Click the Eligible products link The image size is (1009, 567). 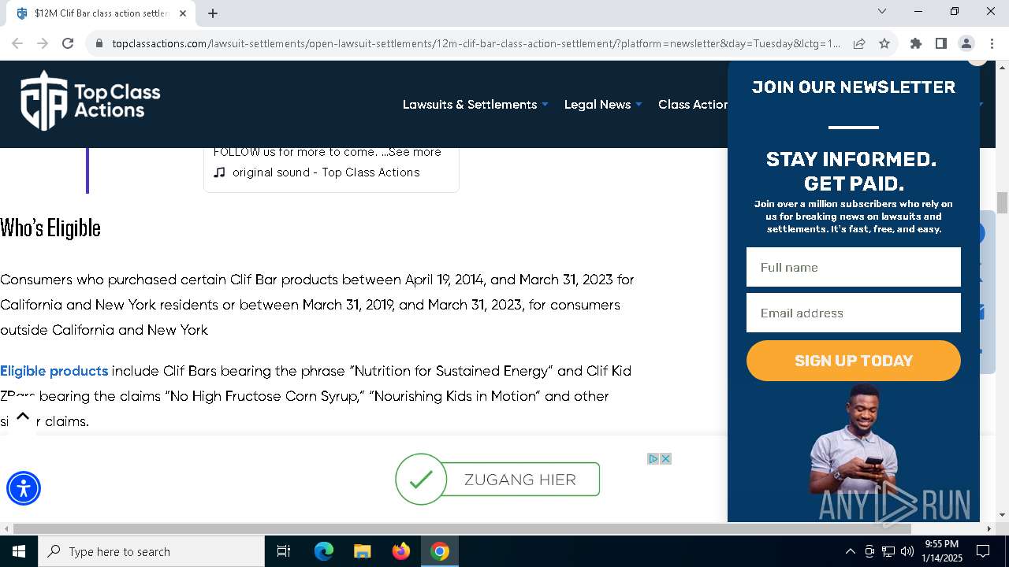pos(54,371)
